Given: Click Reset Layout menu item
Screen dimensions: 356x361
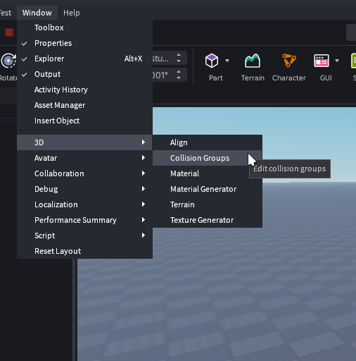Looking at the screenshot, I should [x=84, y=251].
